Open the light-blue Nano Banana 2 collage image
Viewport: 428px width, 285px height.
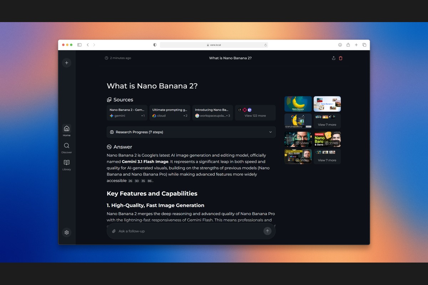click(x=327, y=104)
